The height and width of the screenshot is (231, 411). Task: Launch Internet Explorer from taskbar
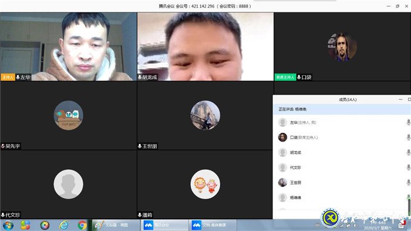(63, 225)
